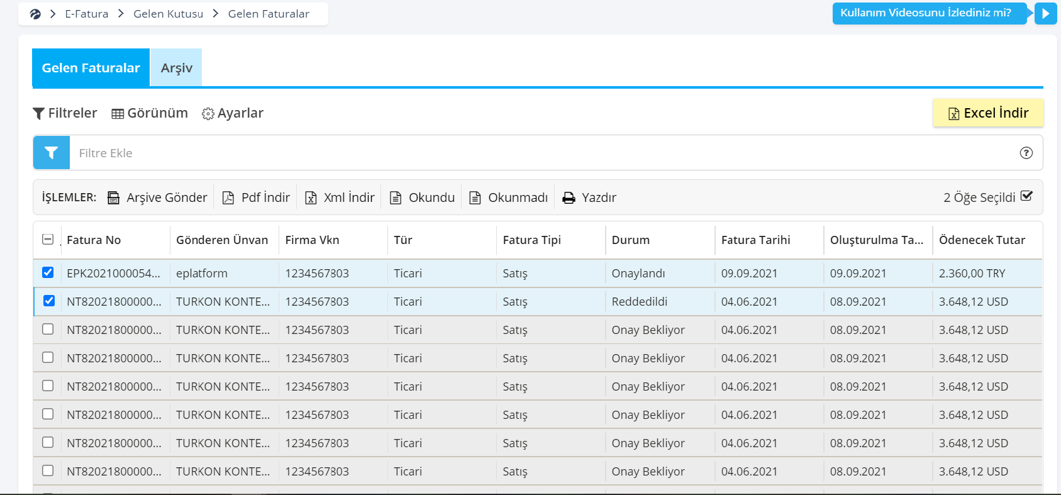The height and width of the screenshot is (495, 1061).
Task: Sort by Durum column header
Action: point(631,240)
